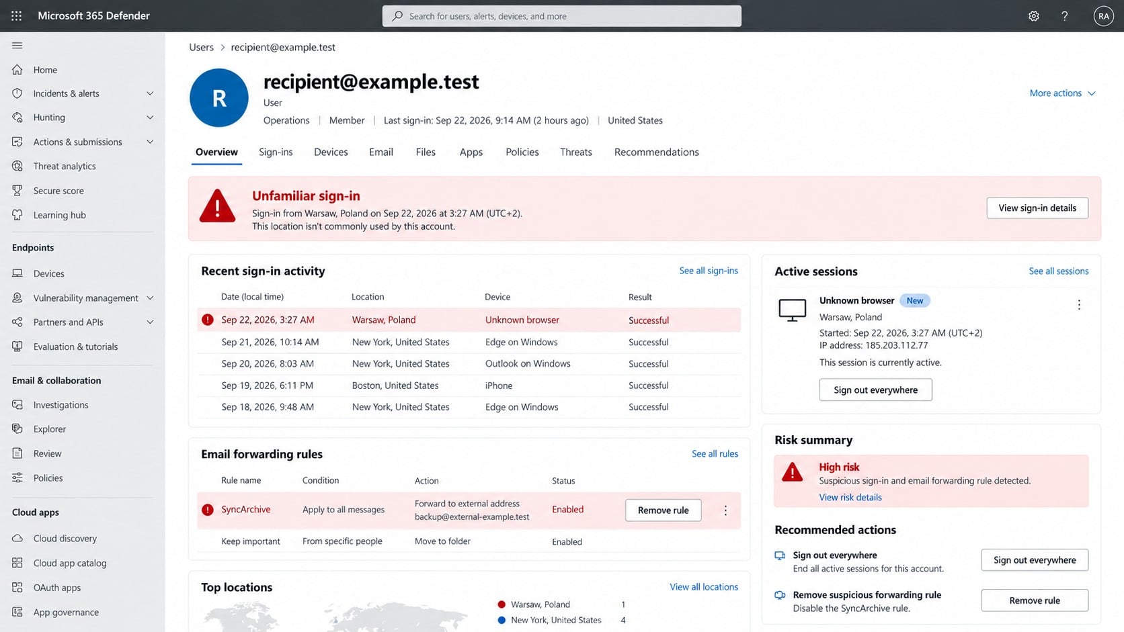The width and height of the screenshot is (1124, 632).
Task: Switch to the Devices tab
Action: coord(331,152)
